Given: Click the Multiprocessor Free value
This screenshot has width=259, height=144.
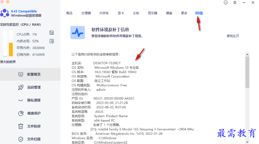Looking at the screenshot, I should coord(112,85).
